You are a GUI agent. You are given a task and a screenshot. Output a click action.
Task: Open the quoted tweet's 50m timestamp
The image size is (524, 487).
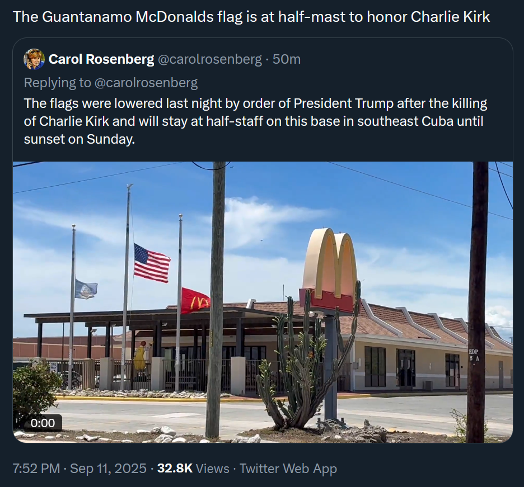[x=287, y=59]
